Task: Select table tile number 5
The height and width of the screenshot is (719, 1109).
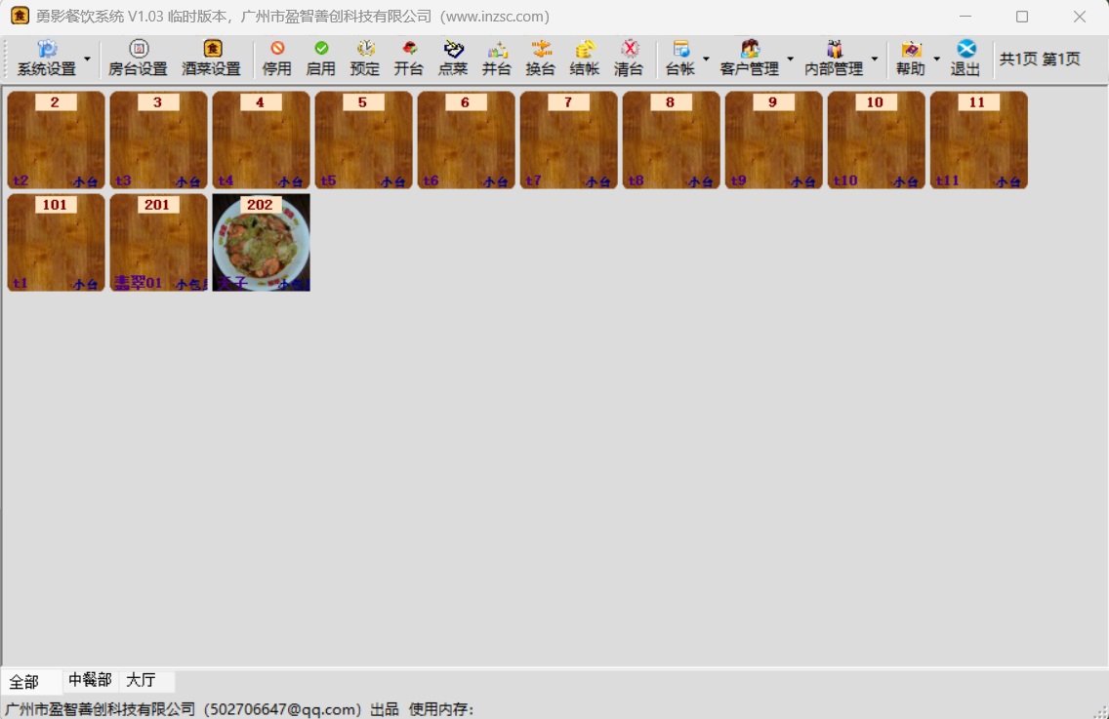Action: 363,140
